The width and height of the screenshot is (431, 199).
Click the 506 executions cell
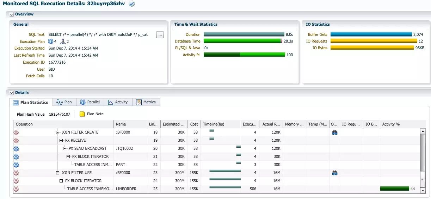coord(250,189)
